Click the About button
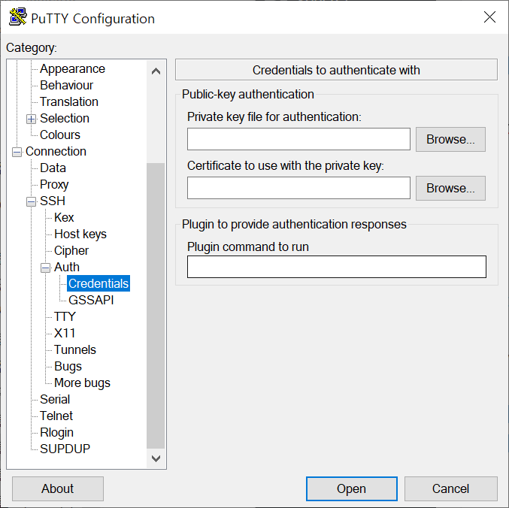 [x=58, y=489]
